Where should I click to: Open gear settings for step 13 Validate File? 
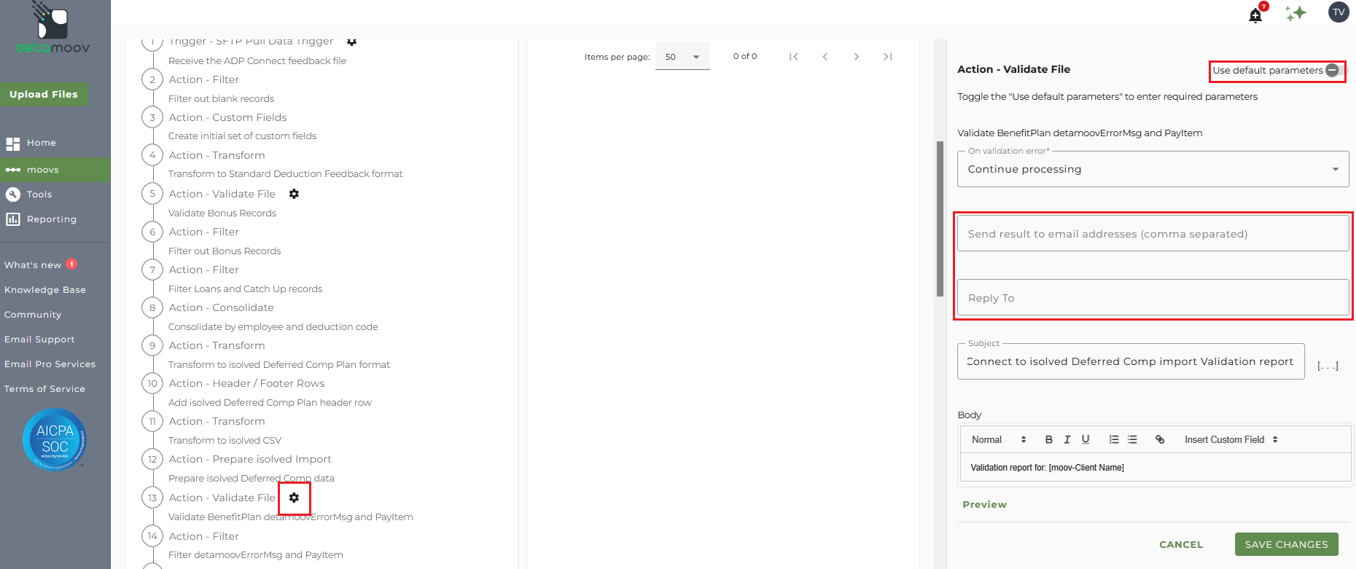coord(294,498)
